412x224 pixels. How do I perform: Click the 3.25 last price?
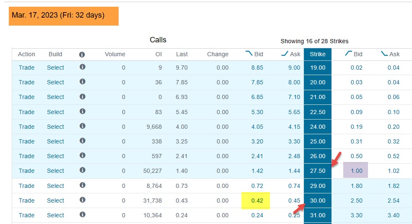[182, 141]
